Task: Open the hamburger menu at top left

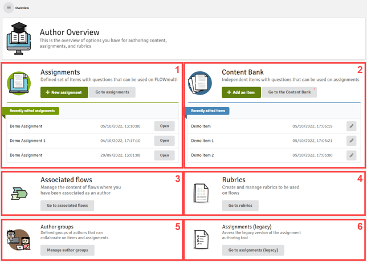Action: pyautogui.click(x=9, y=8)
